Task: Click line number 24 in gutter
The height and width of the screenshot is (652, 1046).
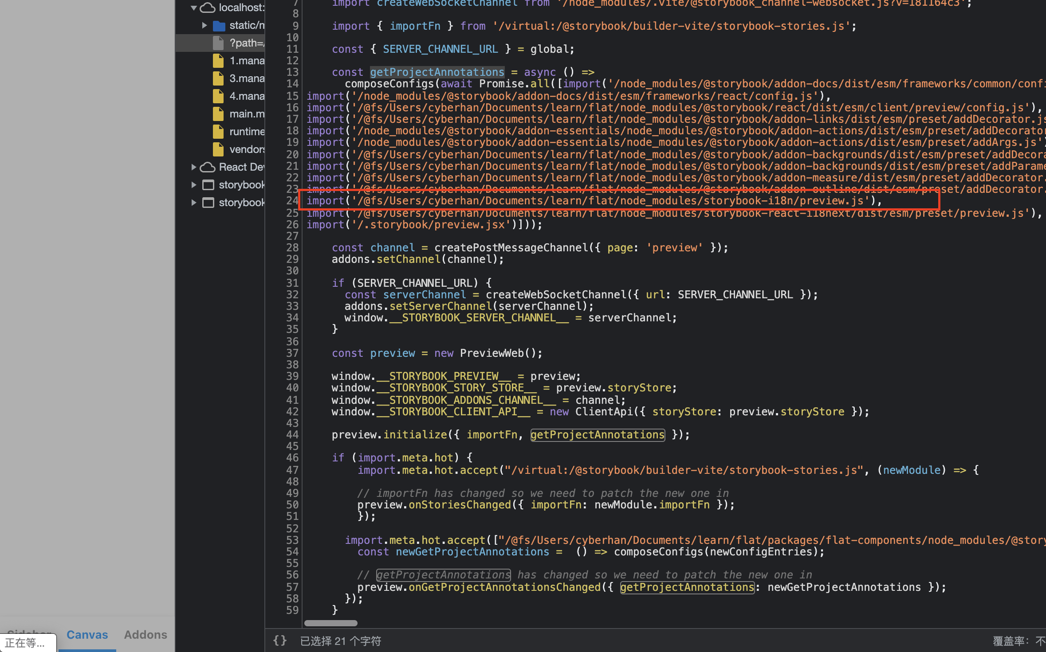Action: tap(292, 201)
